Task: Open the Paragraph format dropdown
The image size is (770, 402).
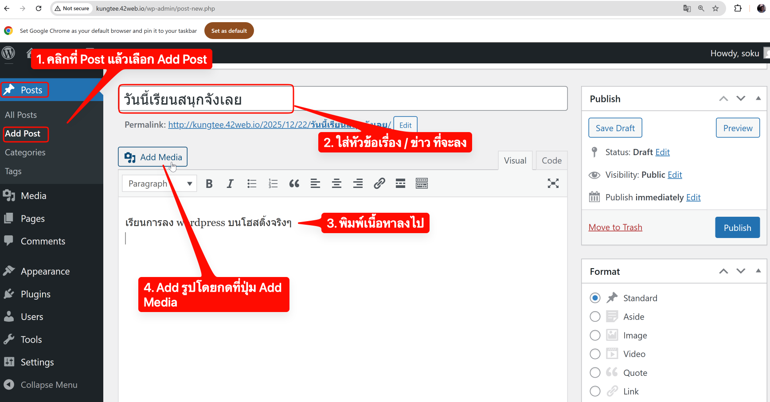Action: click(x=160, y=183)
